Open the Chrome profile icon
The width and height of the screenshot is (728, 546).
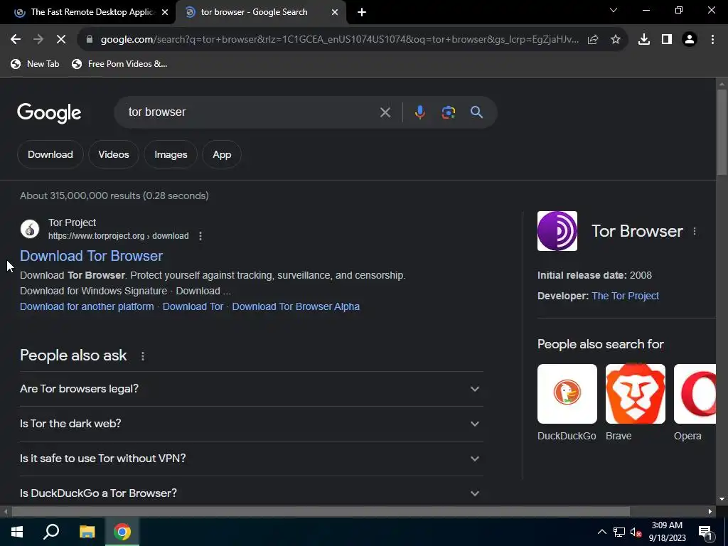[x=690, y=40]
